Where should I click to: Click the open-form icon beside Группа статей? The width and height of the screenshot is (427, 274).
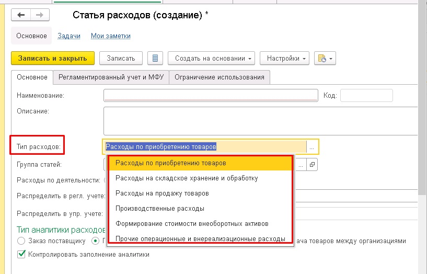pos(312,165)
